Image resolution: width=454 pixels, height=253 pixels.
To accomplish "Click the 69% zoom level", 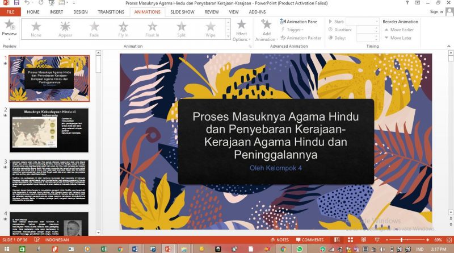I will pos(438,240).
